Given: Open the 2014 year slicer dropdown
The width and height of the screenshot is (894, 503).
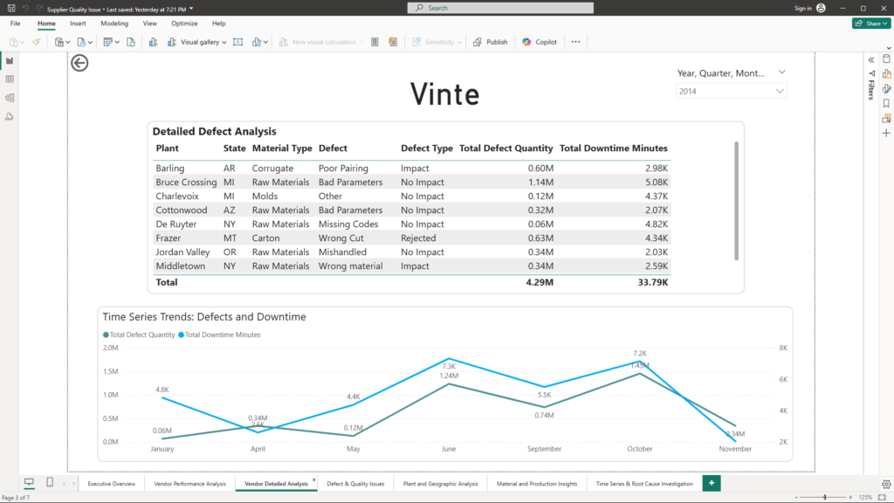Looking at the screenshot, I should [780, 91].
